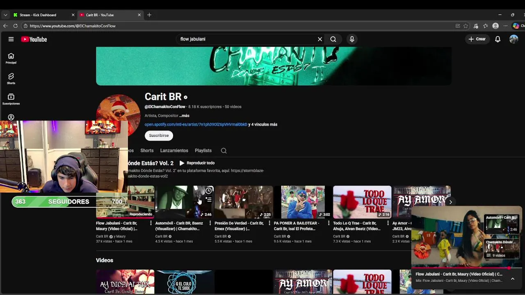
Task: Click the browser address bar URL
Action: pyautogui.click(x=73, y=26)
